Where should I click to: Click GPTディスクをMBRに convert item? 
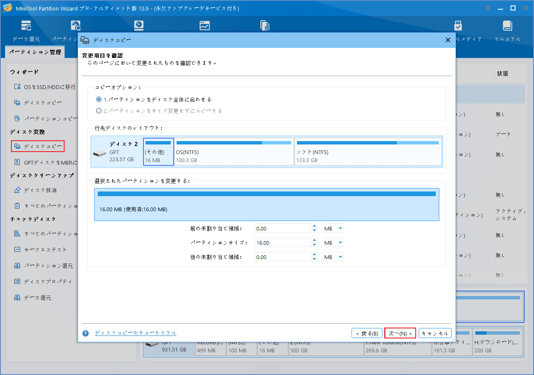point(46,162)
